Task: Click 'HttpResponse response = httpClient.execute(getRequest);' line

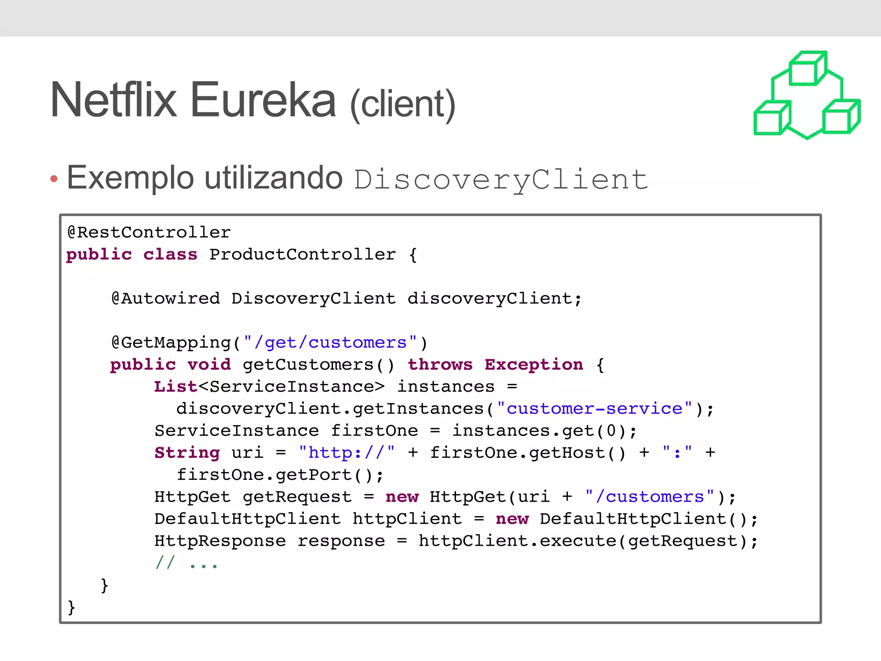Action: click(456, 541)
